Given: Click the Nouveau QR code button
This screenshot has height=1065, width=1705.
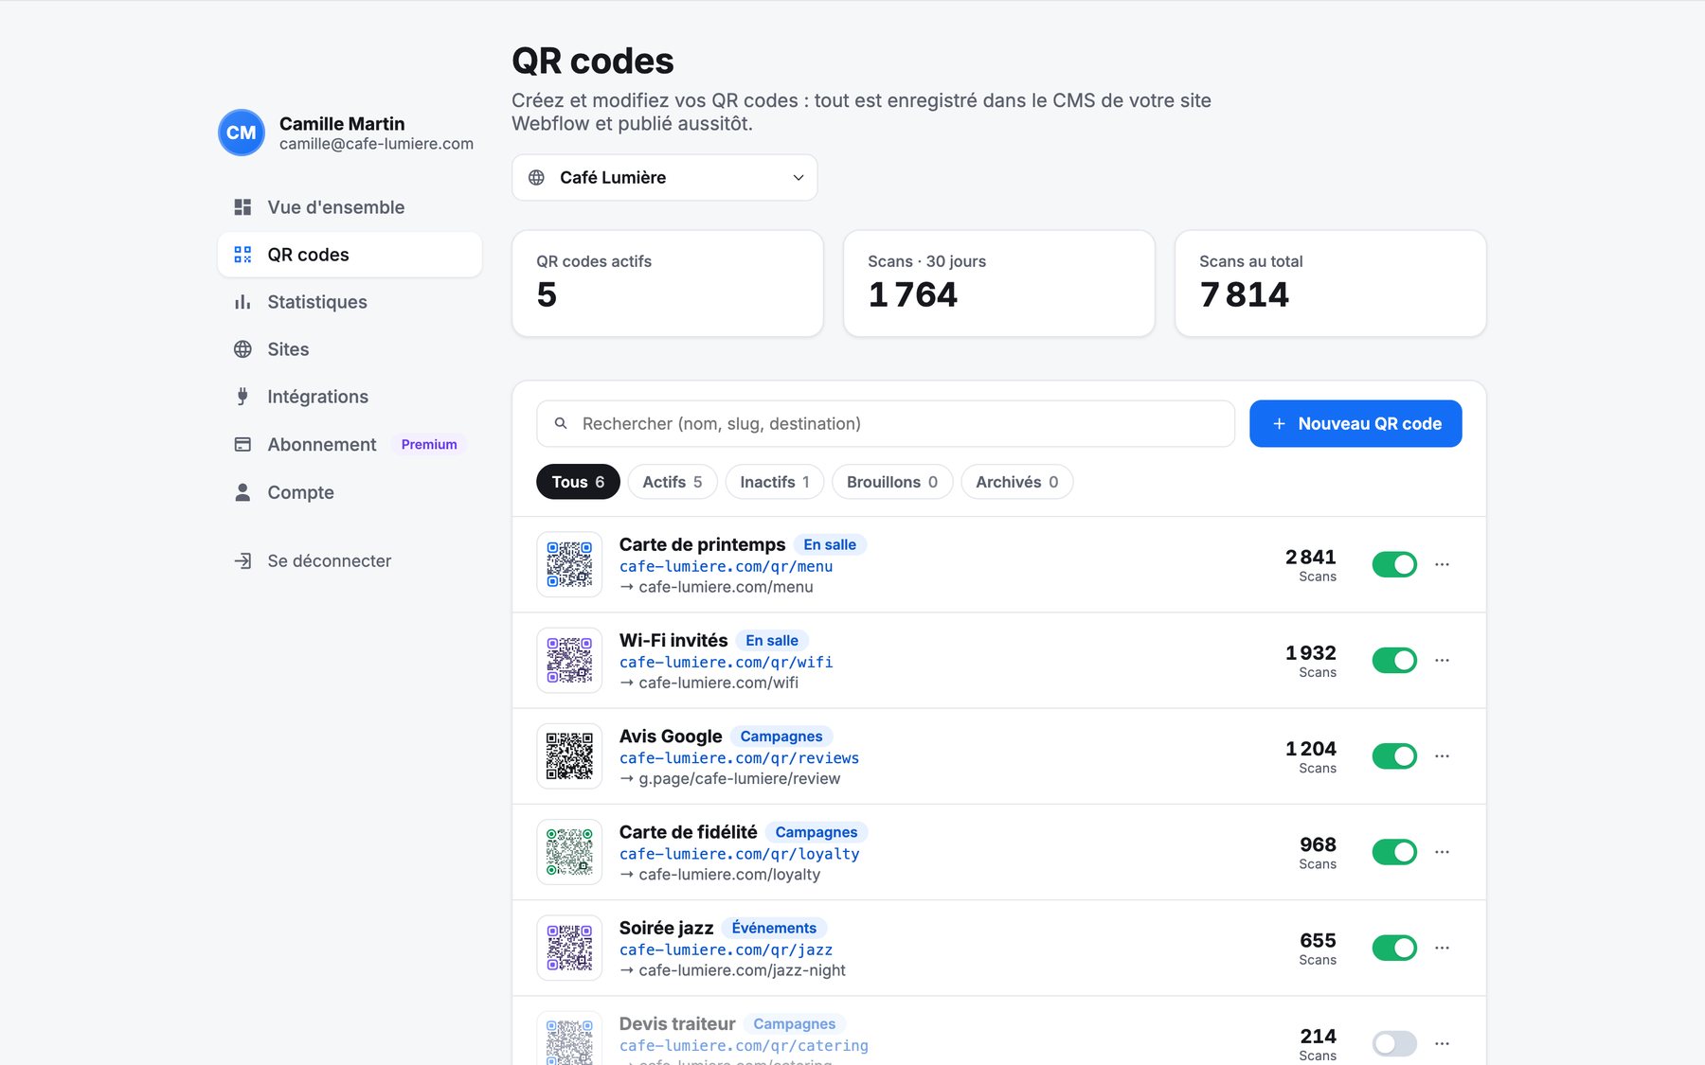Looking at the screenshot, I should [1355, 423].
